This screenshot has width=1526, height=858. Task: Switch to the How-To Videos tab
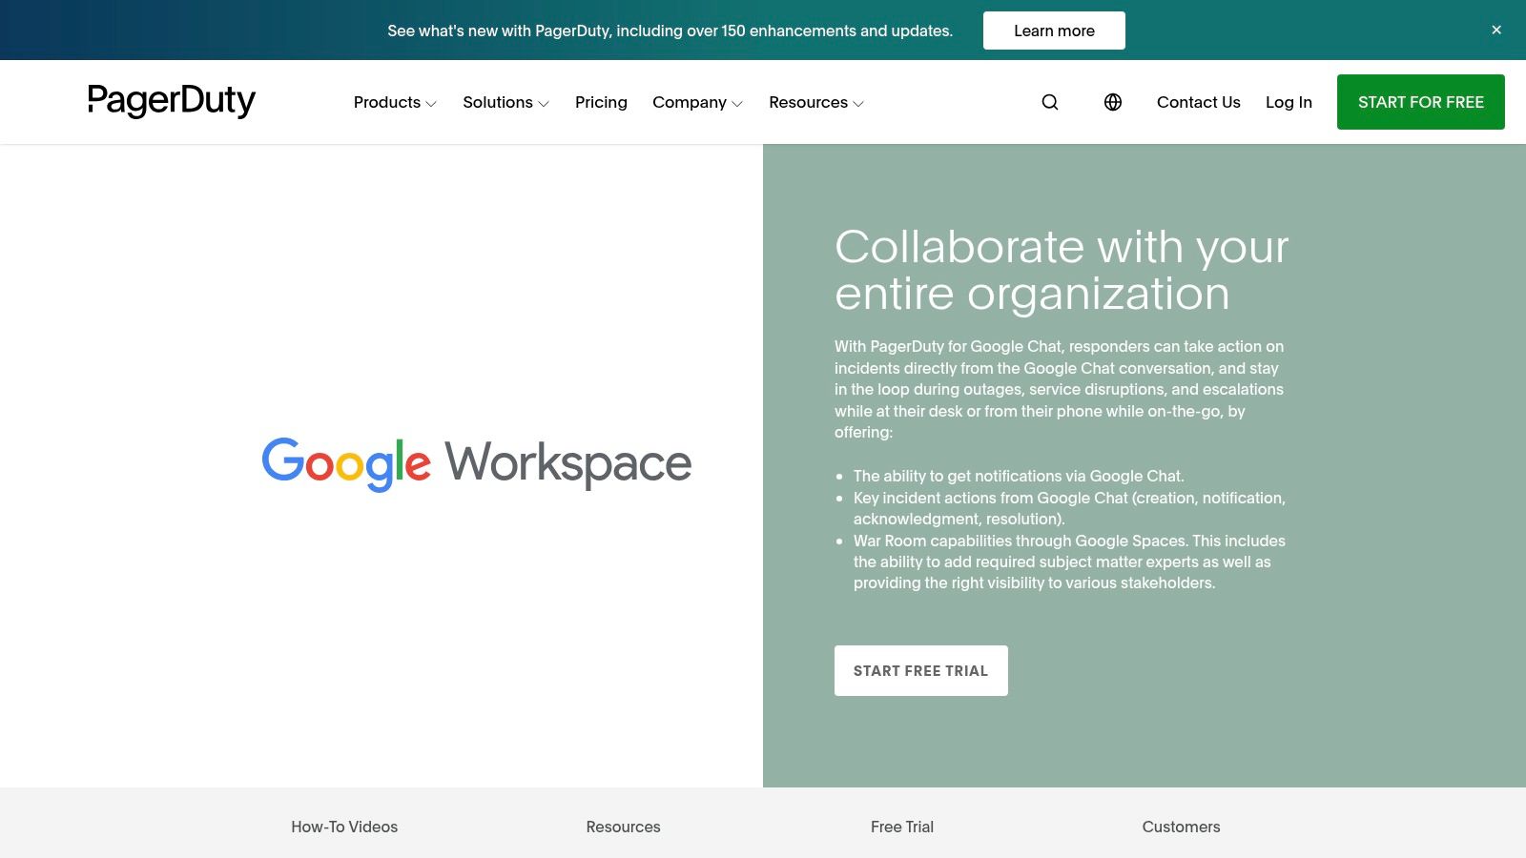point(344,827)
